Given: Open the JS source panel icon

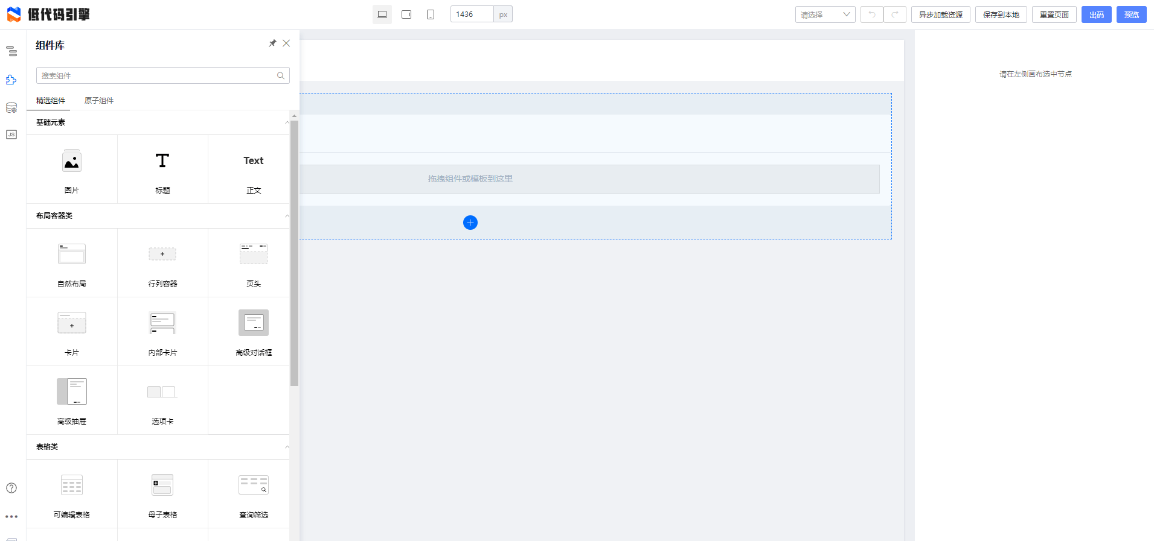Looking at the screenshot, I should pos(11,134).
